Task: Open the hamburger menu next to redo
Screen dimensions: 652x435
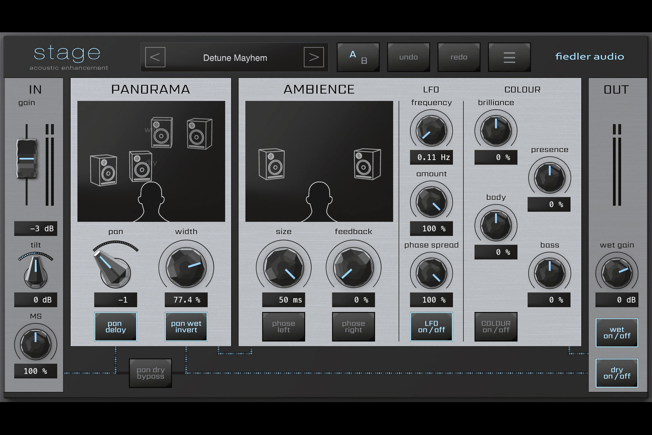Action: [509, 57]
